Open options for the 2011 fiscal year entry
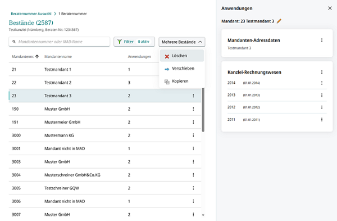The height and width of the screenshot is (221, 337). click(x=322, y=119)
